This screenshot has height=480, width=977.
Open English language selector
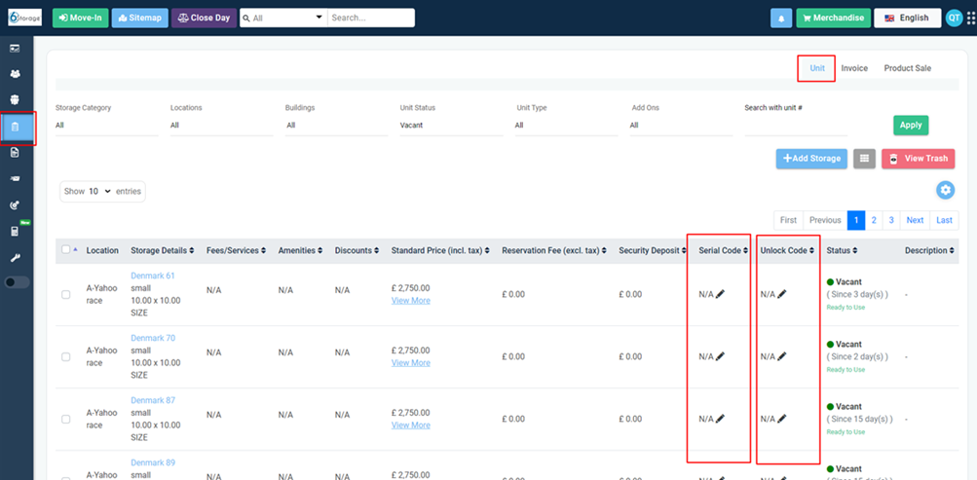point(907,18)
